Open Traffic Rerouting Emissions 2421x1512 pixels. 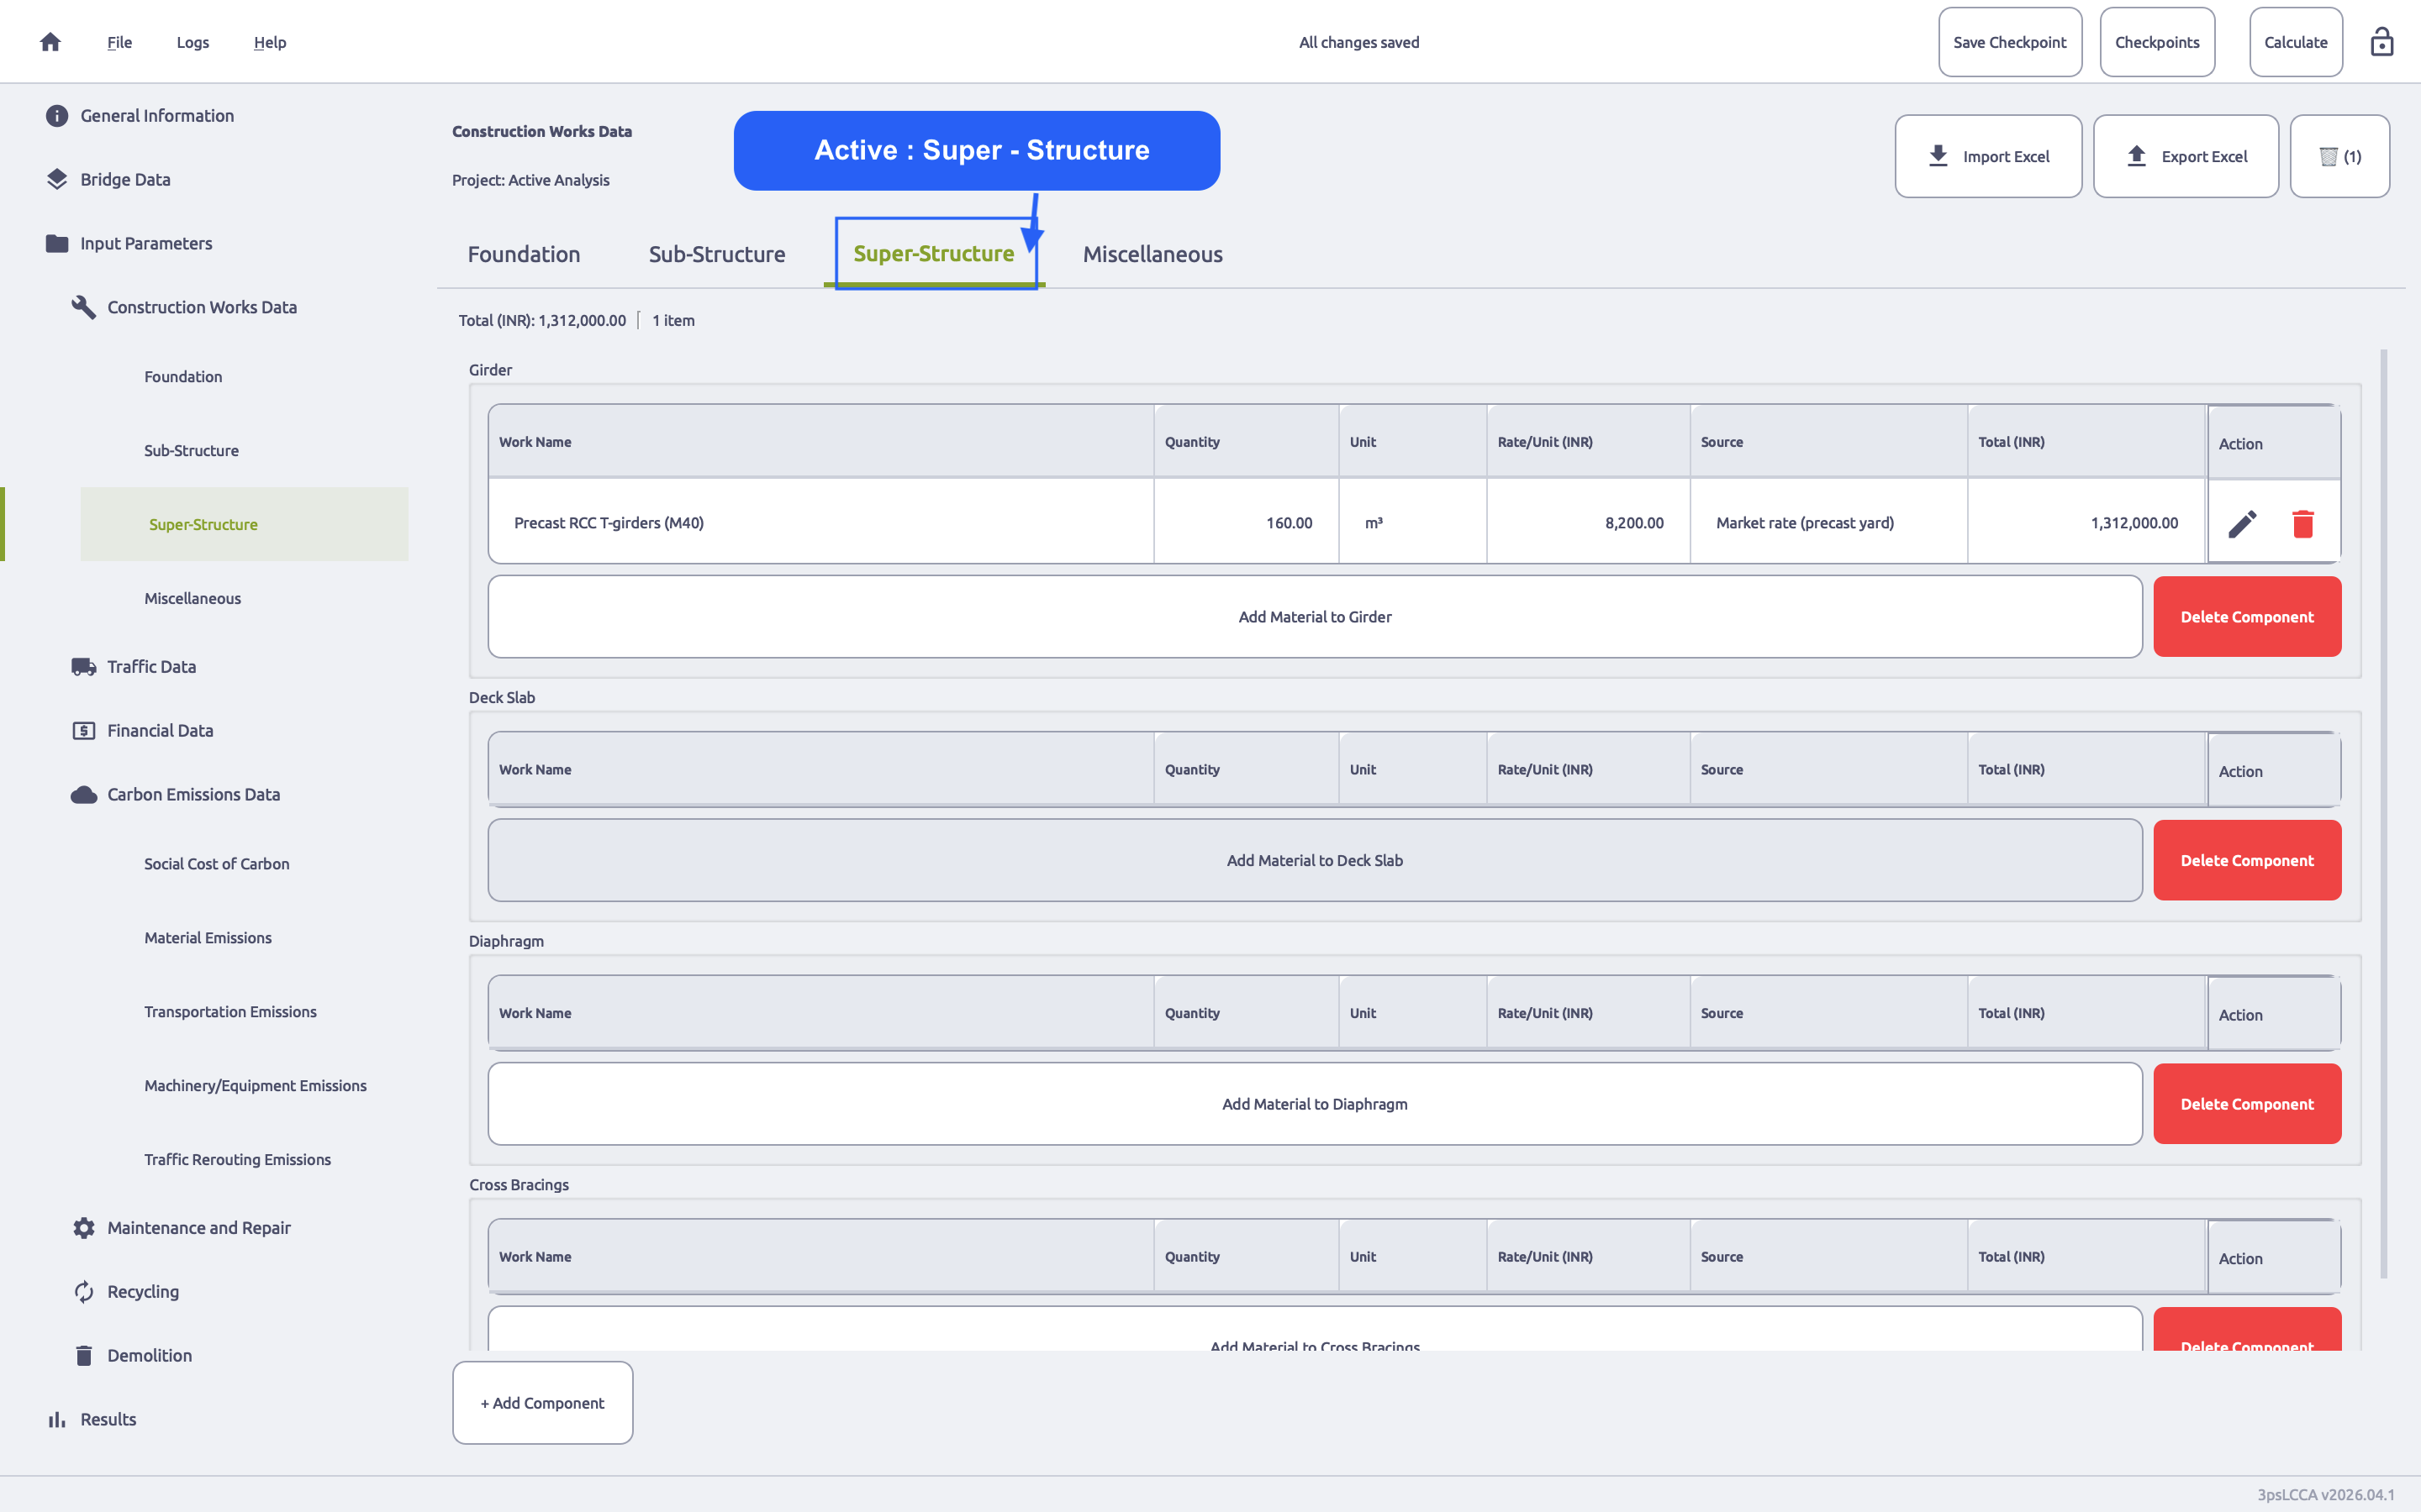(x=237, y=1160)
